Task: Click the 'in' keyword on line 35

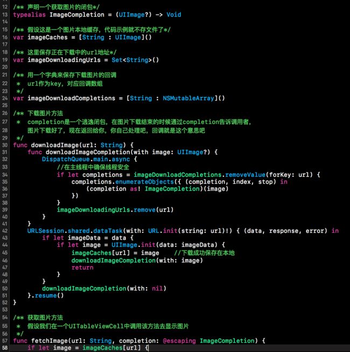Action: tap(284, 182)
